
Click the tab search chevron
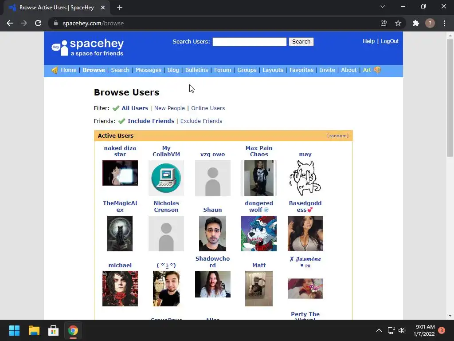point(383,6)
